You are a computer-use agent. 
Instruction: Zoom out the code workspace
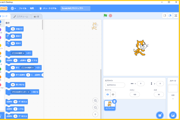pyautogui.click(x=95, y=107)
